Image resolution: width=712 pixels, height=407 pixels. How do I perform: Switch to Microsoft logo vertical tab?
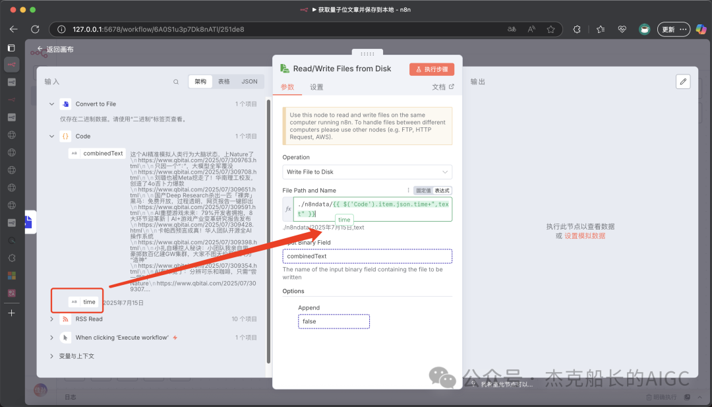pyautogui.click(x=12, y=276)
